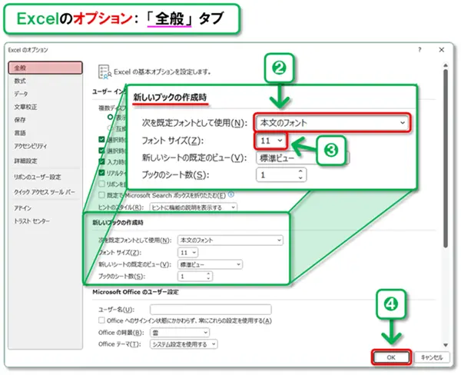
Task: Open the トラスト センター category
Action: [32, 221]
